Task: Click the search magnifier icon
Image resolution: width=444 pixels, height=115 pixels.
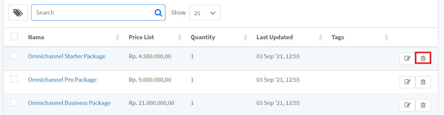Action: [159, 12]
